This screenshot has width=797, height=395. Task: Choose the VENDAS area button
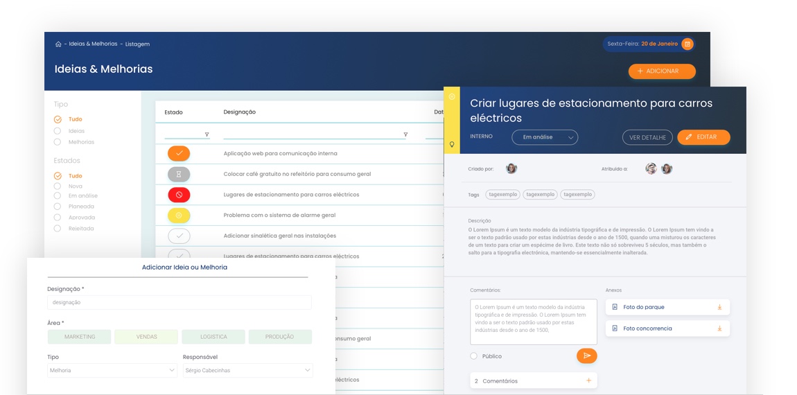click(x=146, y=337)
